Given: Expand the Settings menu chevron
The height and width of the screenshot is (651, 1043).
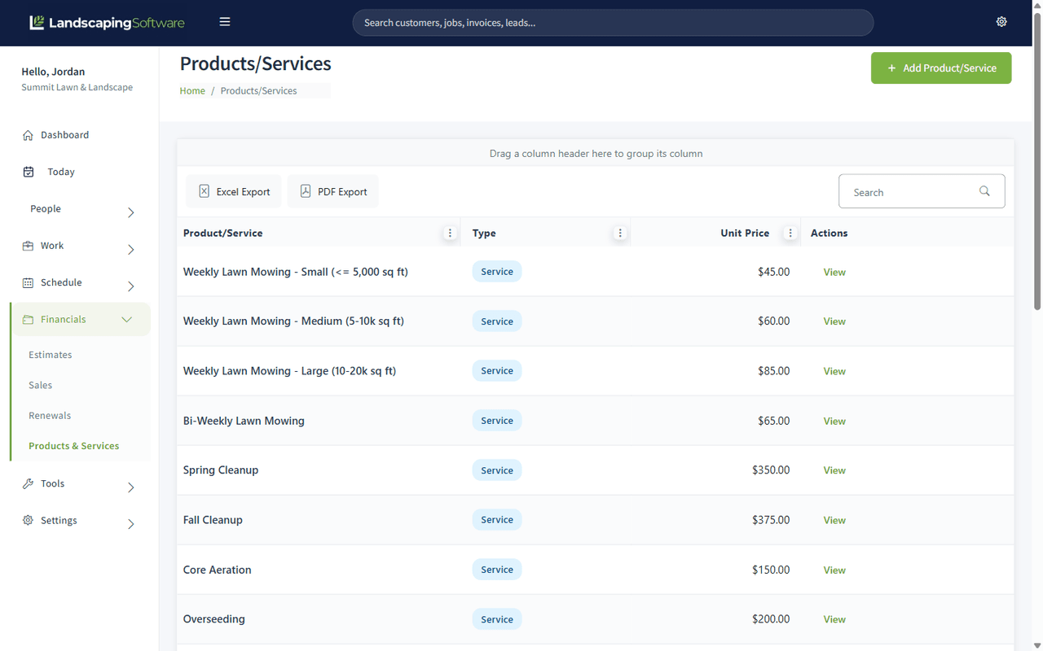Looking at the screenshot, I should point(131,524).
